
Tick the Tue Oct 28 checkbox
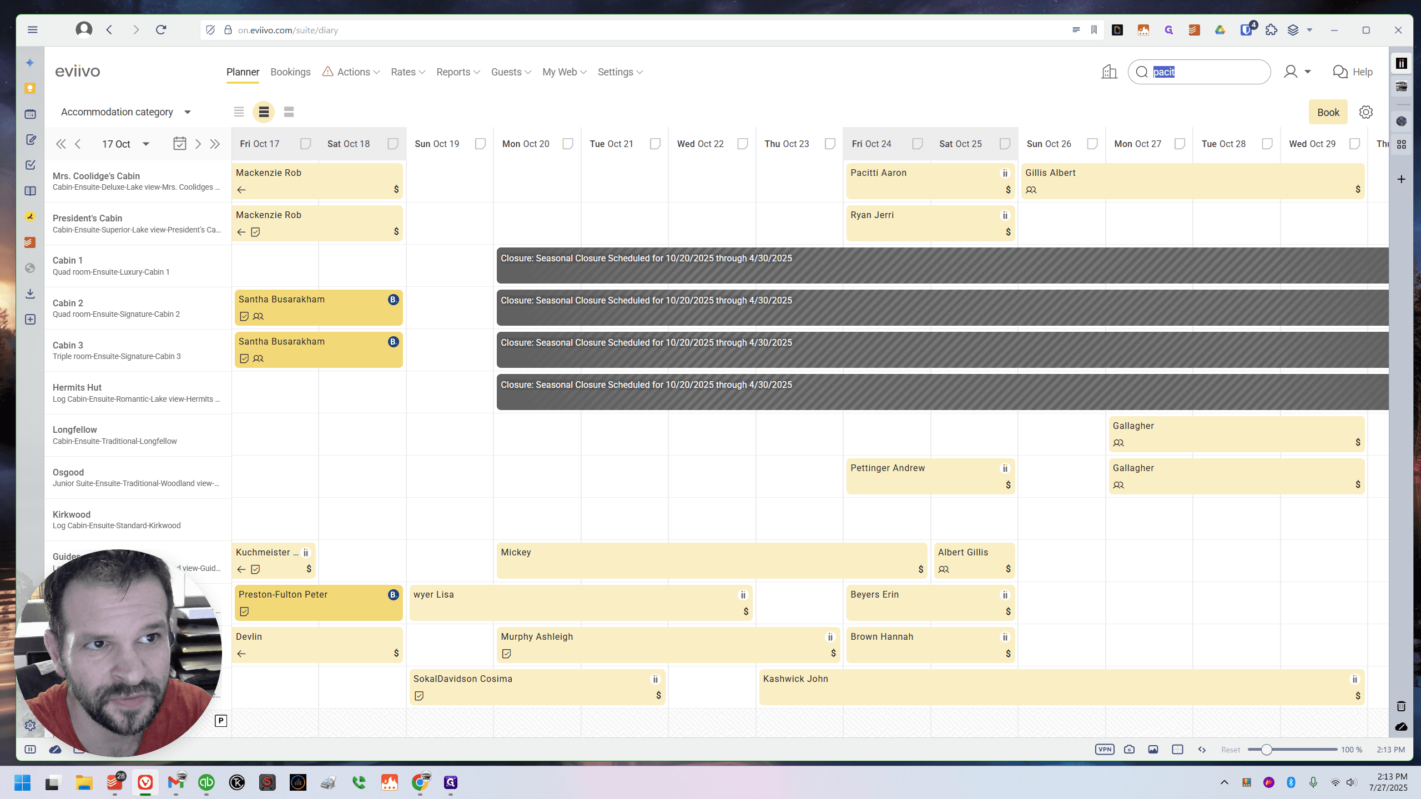coord(1267,144)
